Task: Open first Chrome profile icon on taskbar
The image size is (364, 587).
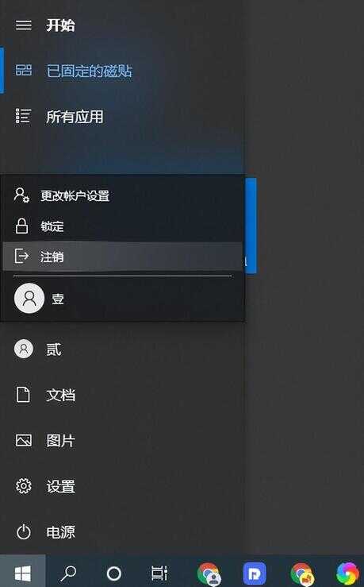Action: point(209,573)
